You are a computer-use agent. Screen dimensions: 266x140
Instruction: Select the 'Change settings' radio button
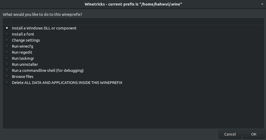click(x=7, y=40)
